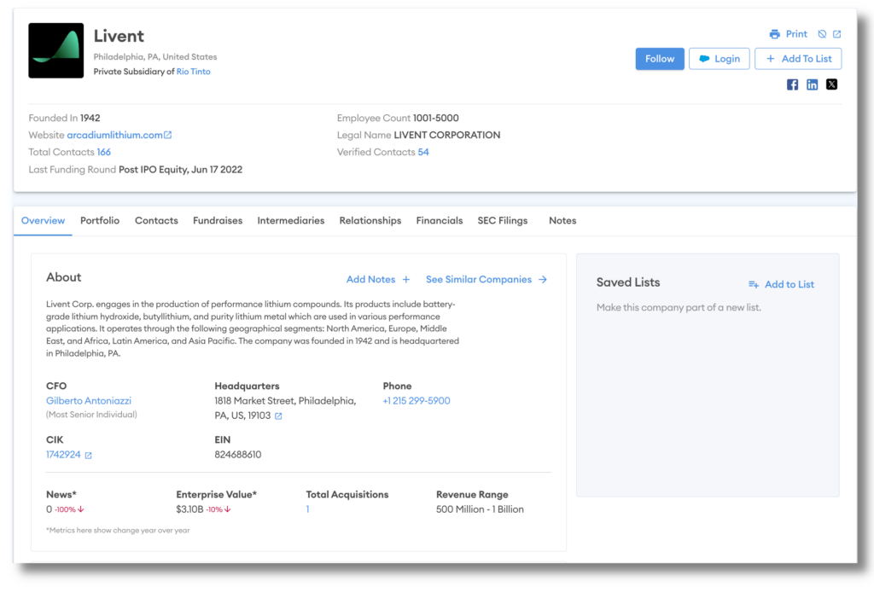Open Verified Contacts 54 link
The image size is (874, 593).
[423, 152]
